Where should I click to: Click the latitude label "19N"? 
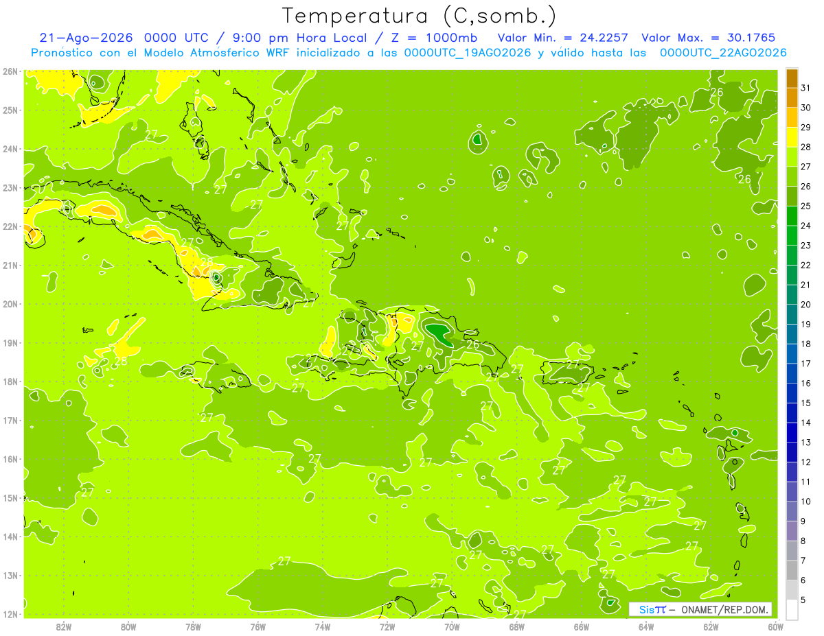pos(10,342)
